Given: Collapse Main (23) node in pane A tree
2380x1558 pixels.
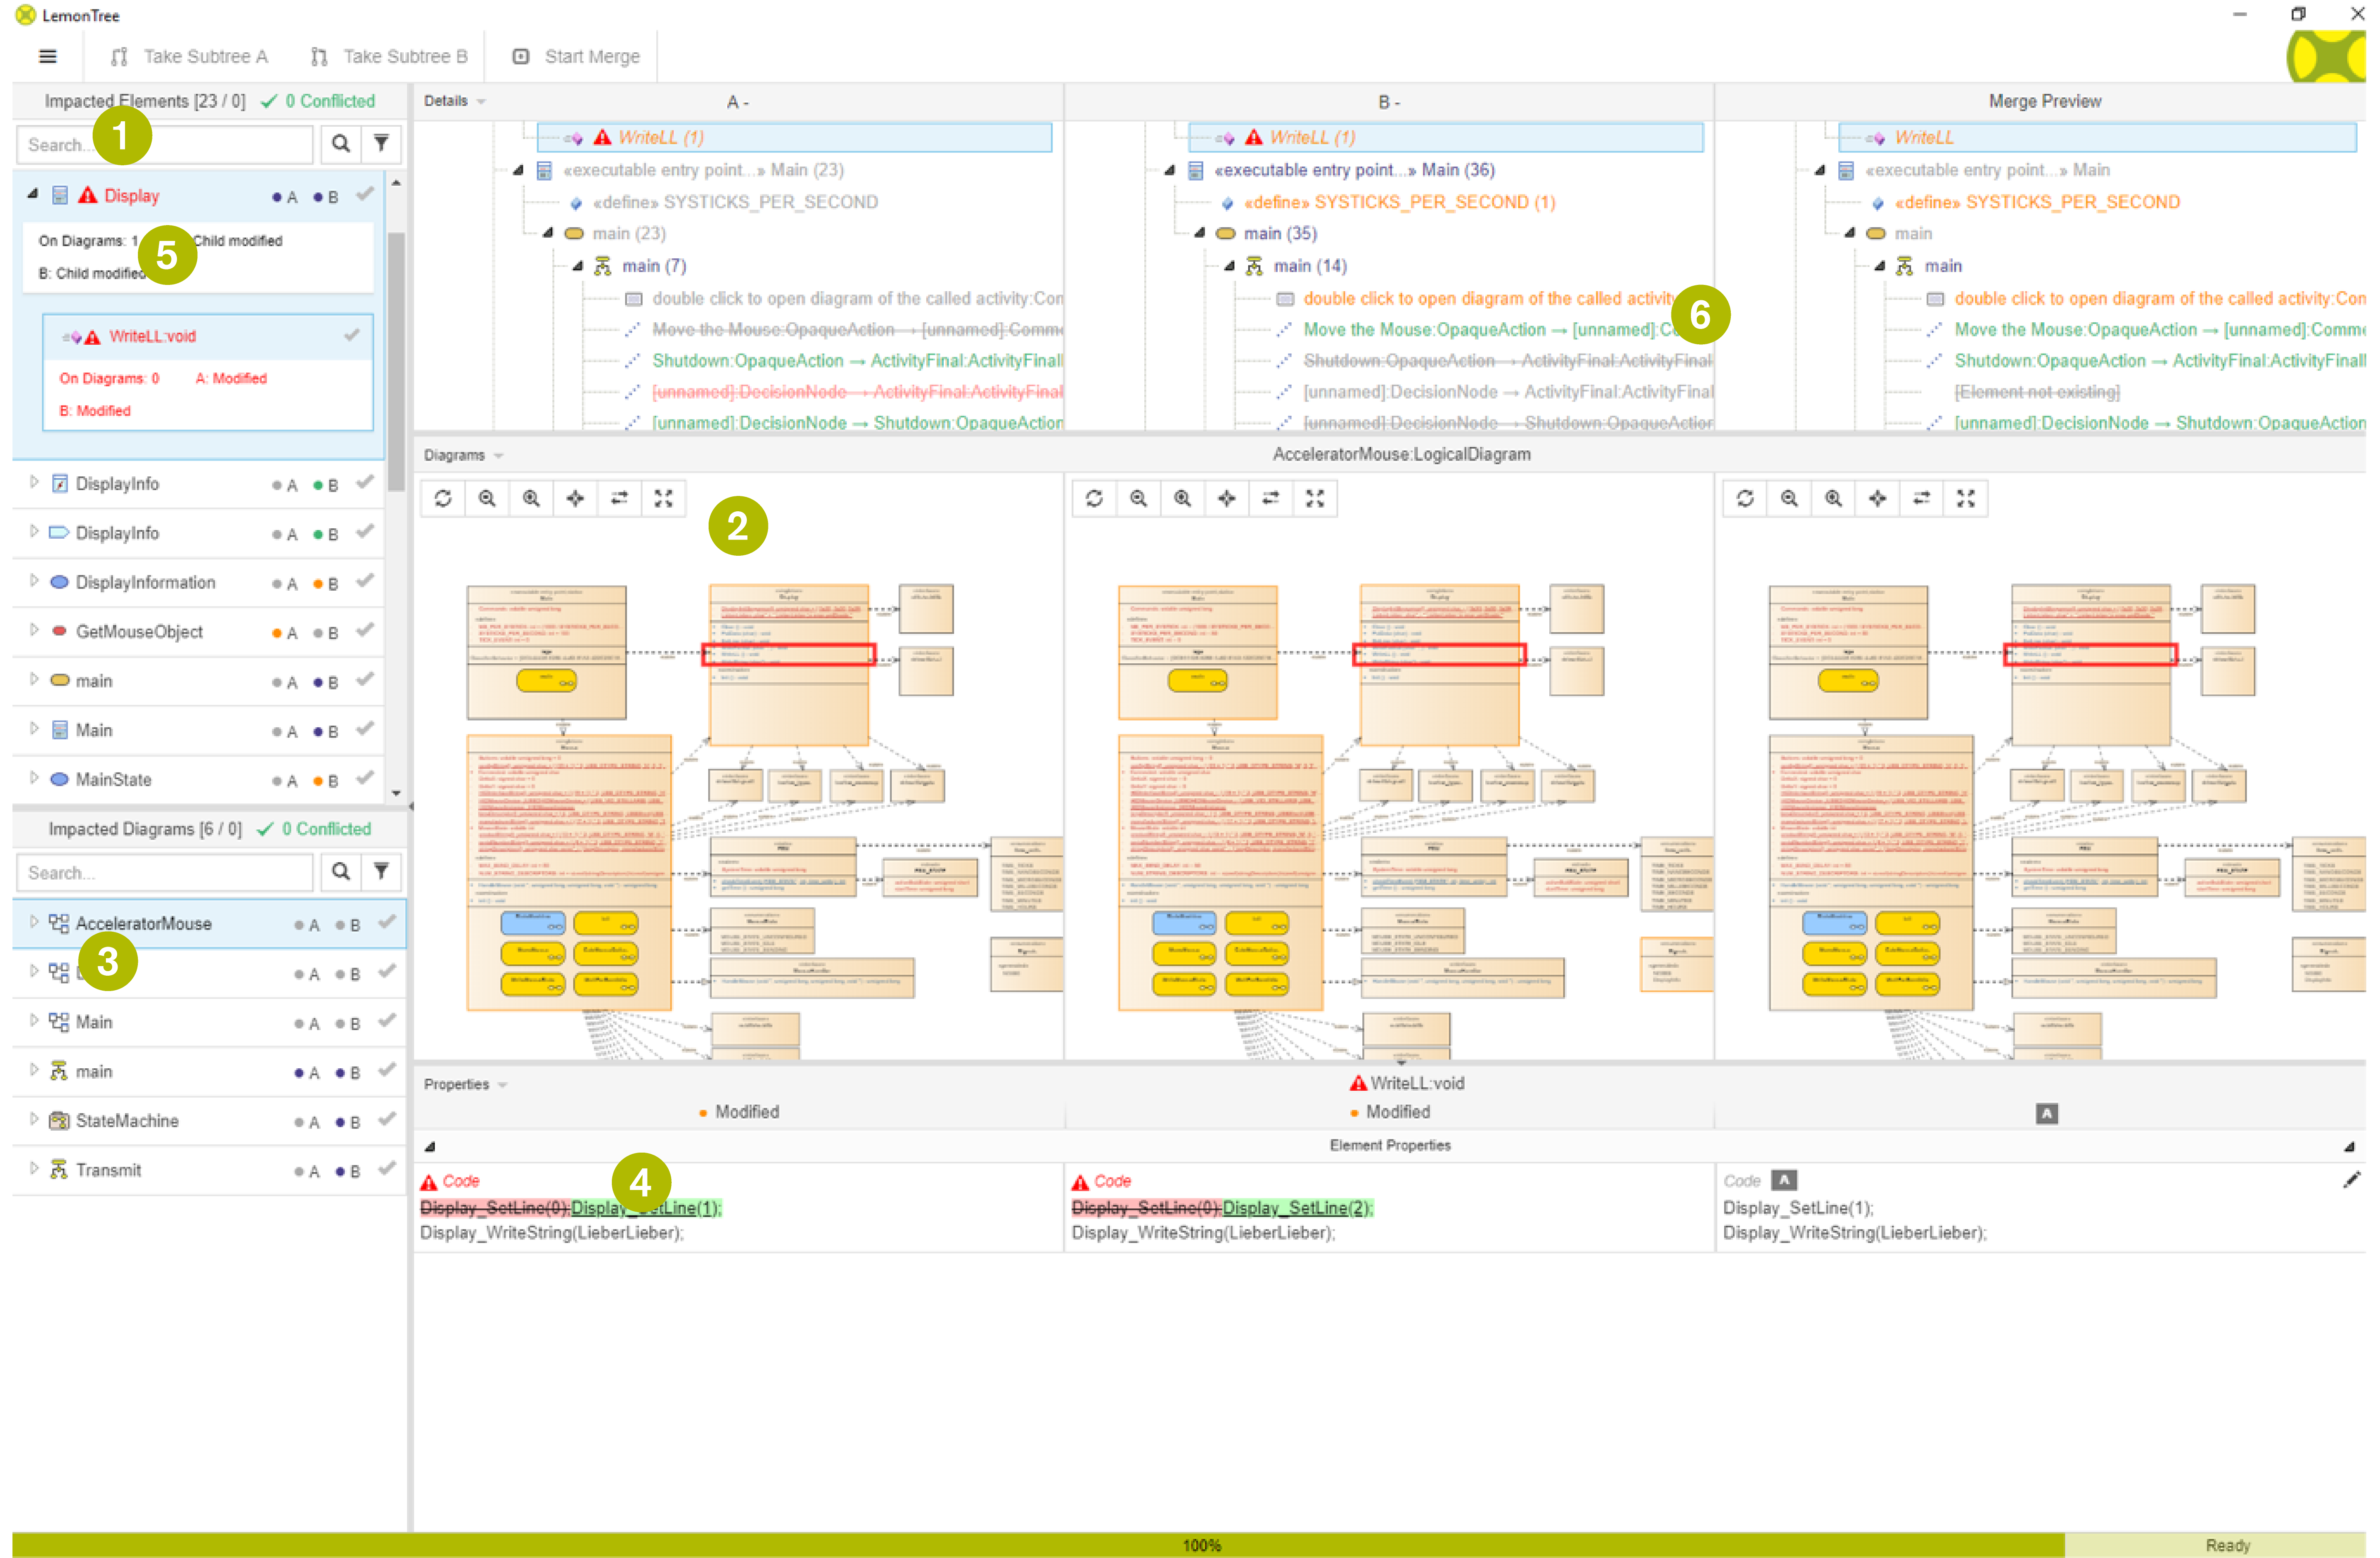Looking at the screenshot, I should pos(518,170).
